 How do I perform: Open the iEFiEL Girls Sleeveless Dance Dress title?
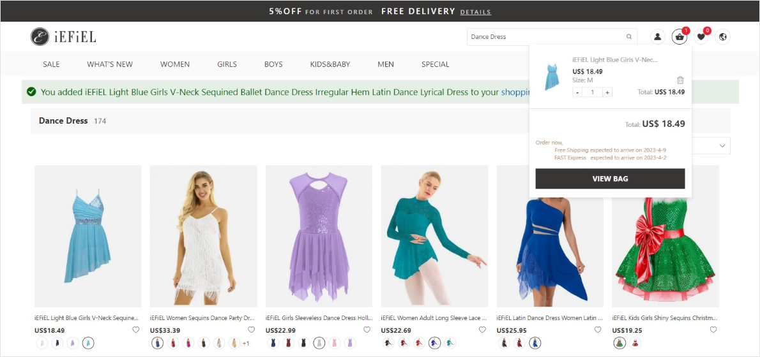(319, 318)
